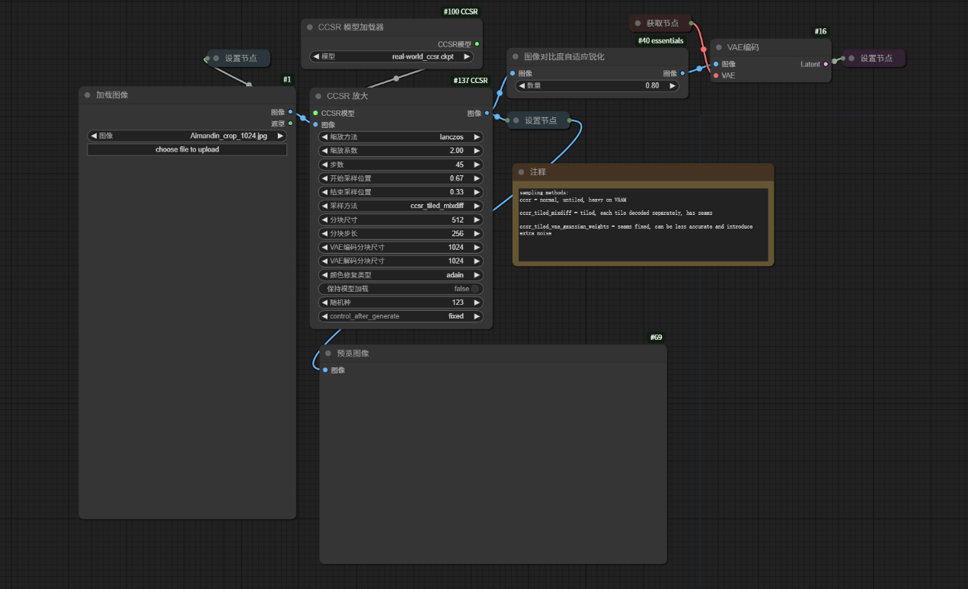This screenshot has width=968, height=589.
Task: Click the choose file to upload button
Action: (x=187, y=150)
